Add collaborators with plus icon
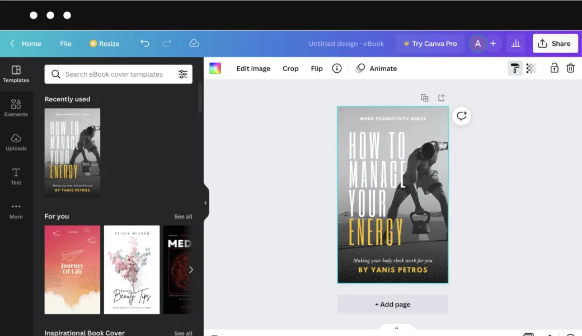 tap(493, 44)
